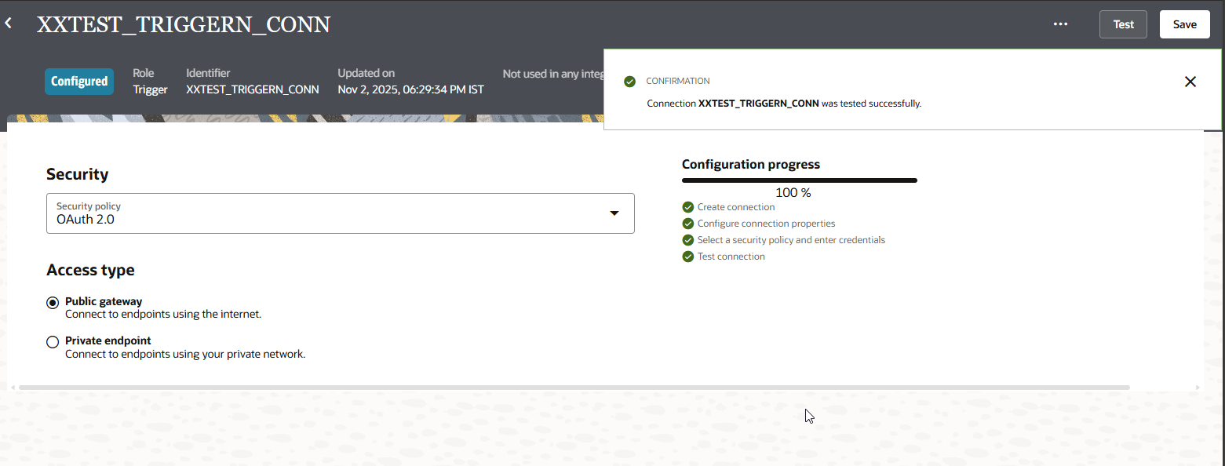Image resolution: width=1225 pixels, height=466 pixels.
Task: Click check icon beside Test connection step
Action: (x=688, y=257)
